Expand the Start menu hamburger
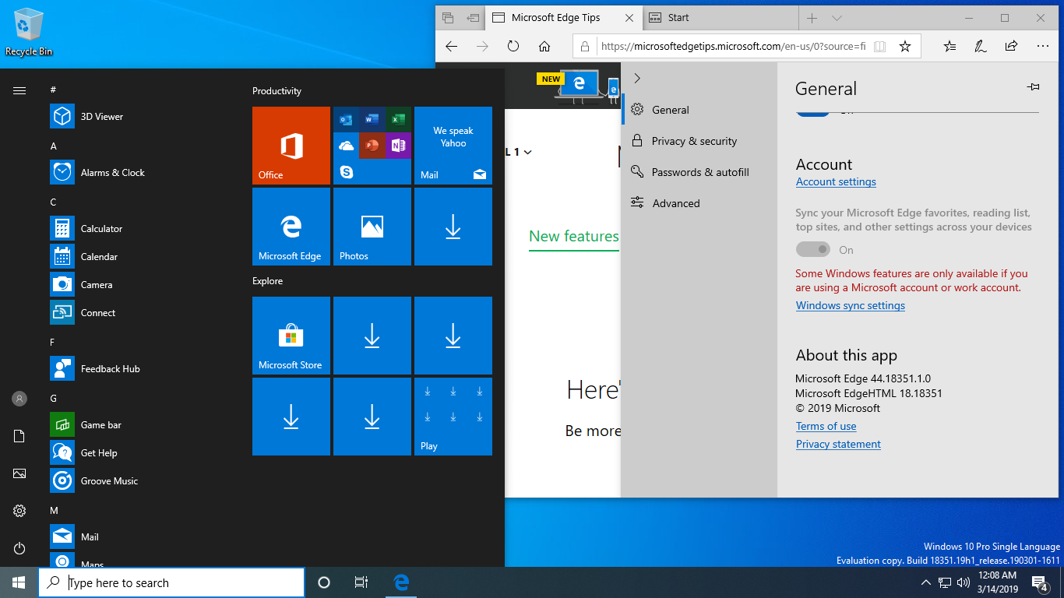The height and width of the screenshot is (598, 1064). [x=19, y=90]
